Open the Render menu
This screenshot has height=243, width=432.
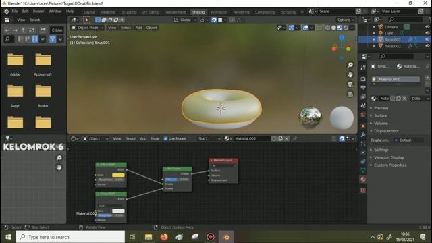click(38, 11)
